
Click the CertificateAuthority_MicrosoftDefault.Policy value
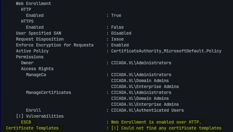(166, 51)
